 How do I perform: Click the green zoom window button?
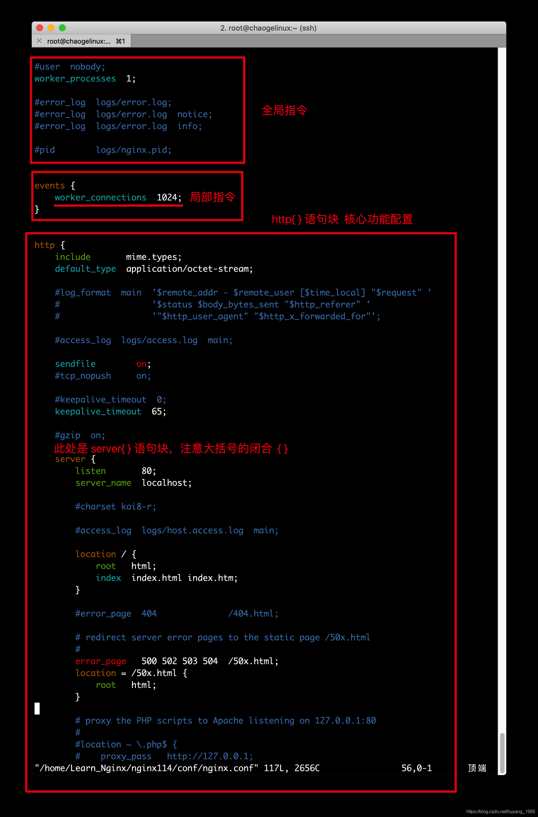[x=62, y=28]
